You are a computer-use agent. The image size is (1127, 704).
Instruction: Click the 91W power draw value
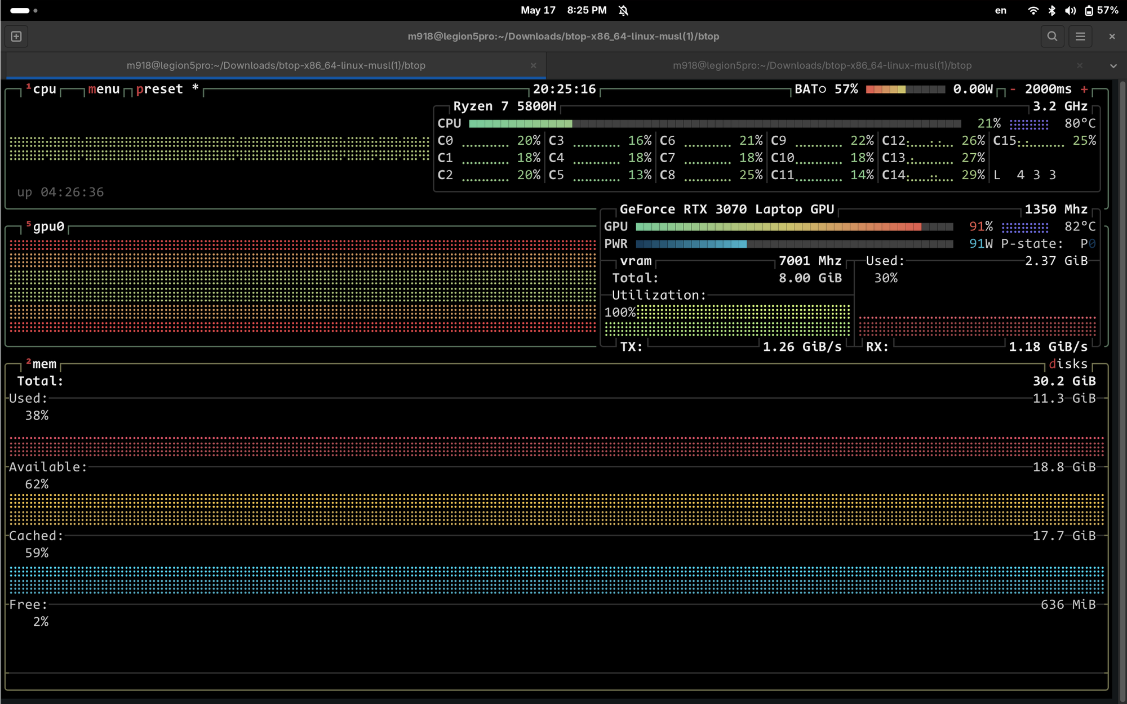tap(980, 244)
